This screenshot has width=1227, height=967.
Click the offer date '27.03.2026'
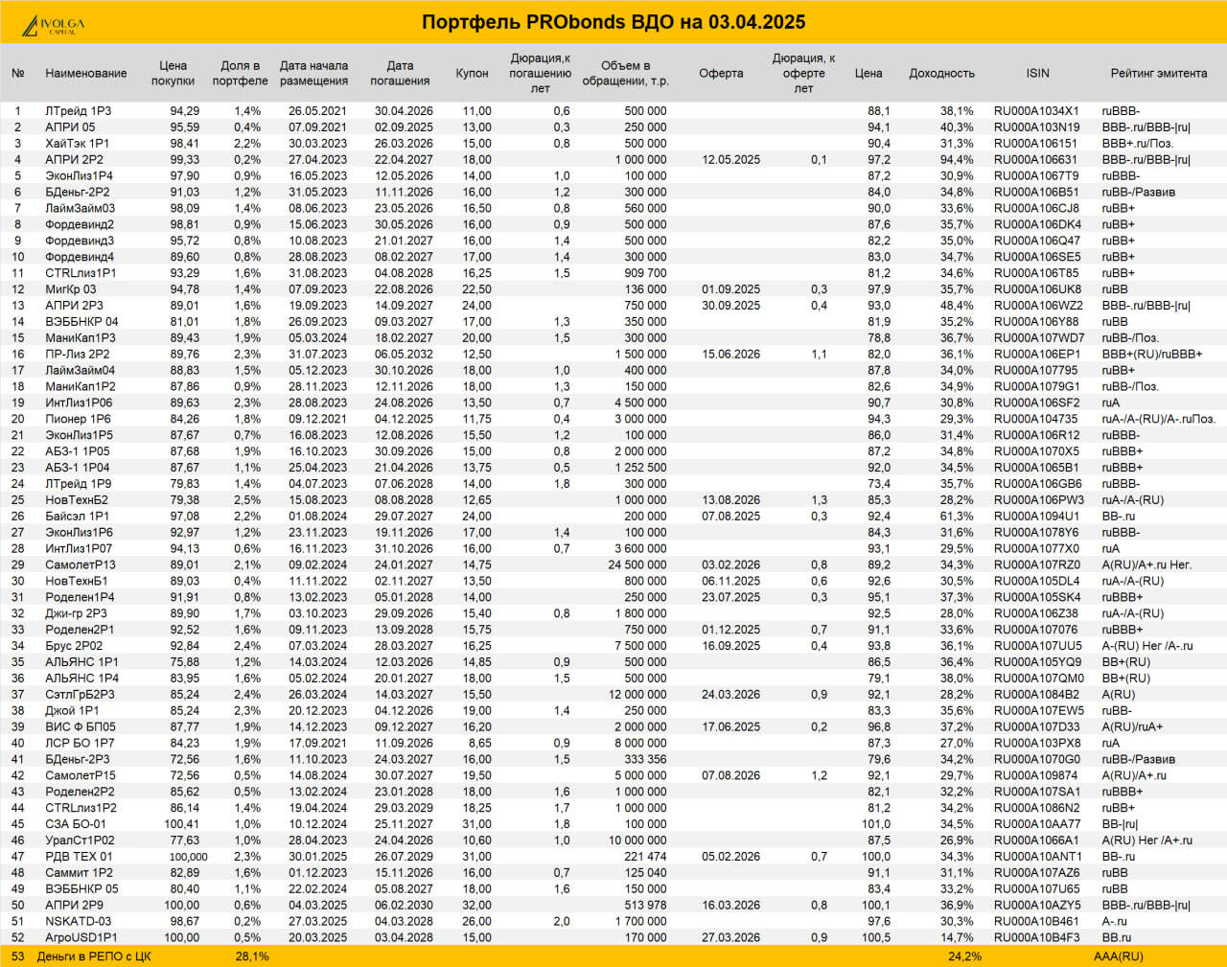coord(730,938)
